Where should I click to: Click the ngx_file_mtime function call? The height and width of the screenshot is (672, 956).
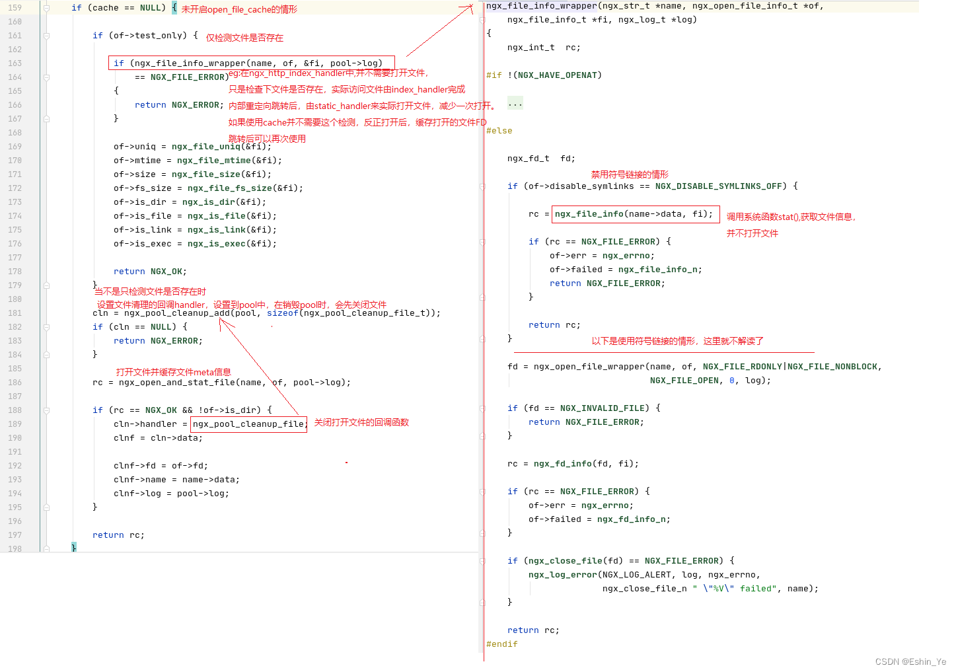pos(214,161)
